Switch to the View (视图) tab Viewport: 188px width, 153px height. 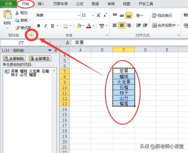(x=126, y=4)
